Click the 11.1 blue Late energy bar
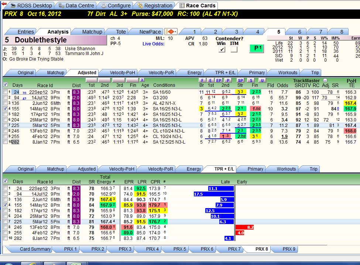The width and height of the screenshot is (360, 265). coord(221,188)
